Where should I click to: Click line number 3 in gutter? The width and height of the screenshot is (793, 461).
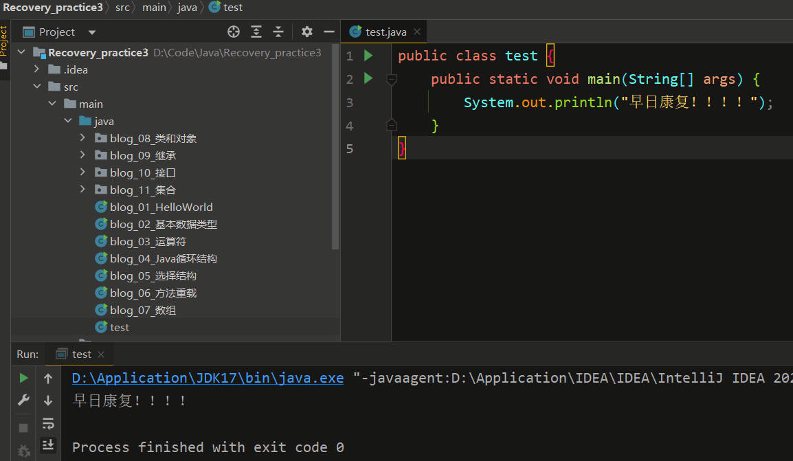click(350, 102)
